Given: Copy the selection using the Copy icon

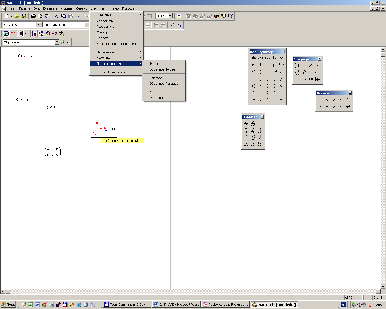Looking at the screenshot, I should point(63,16).
